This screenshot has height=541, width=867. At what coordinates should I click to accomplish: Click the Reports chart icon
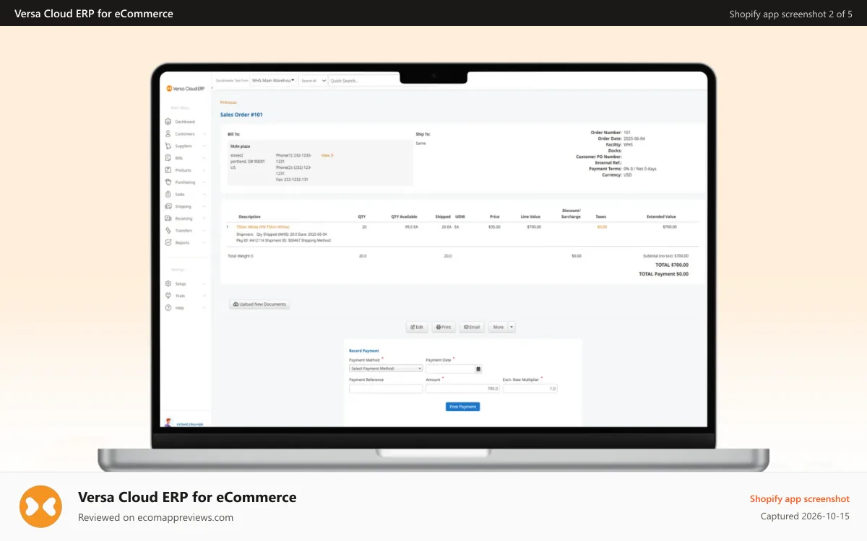click(168, 242)
